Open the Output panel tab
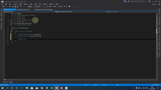 [11, 82]
